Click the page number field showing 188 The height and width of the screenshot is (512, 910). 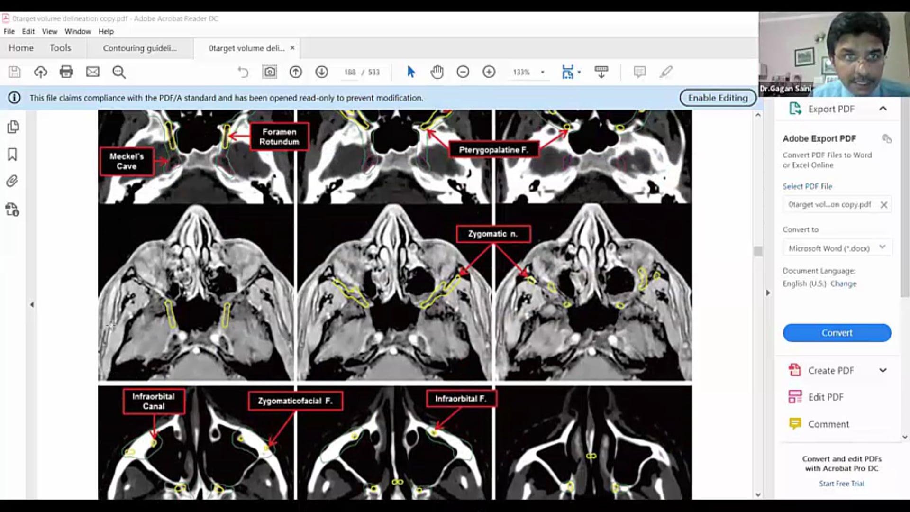[x=349, y=72]
